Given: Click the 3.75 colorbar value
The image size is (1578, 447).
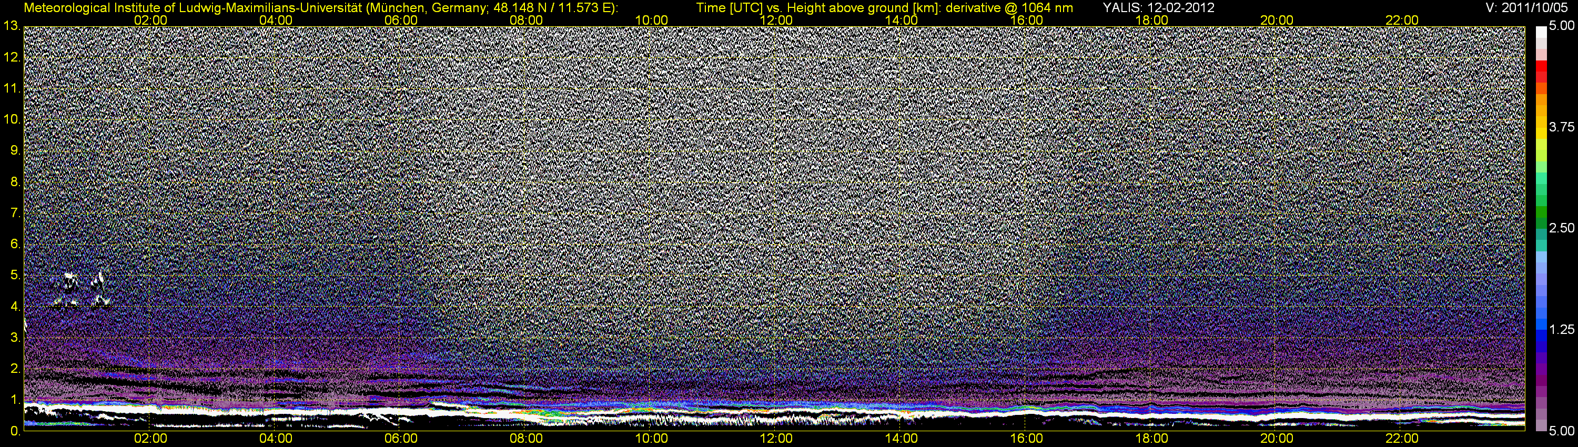Looking at the screenshot, I should coord(1562,127).
